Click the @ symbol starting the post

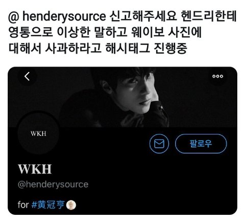[14, 17]
